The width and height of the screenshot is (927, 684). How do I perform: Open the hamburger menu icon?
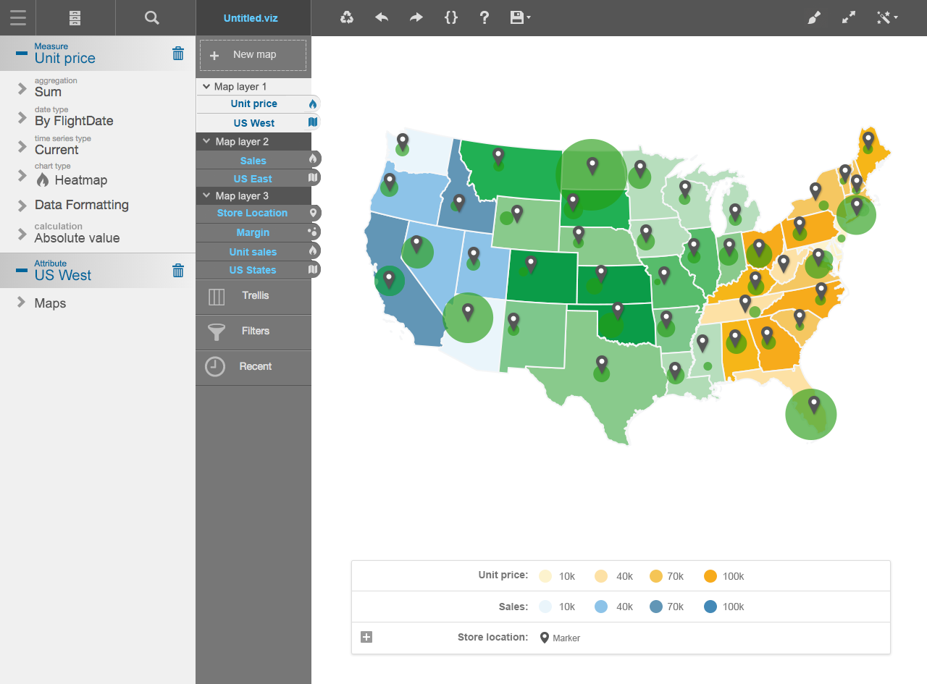18,17
